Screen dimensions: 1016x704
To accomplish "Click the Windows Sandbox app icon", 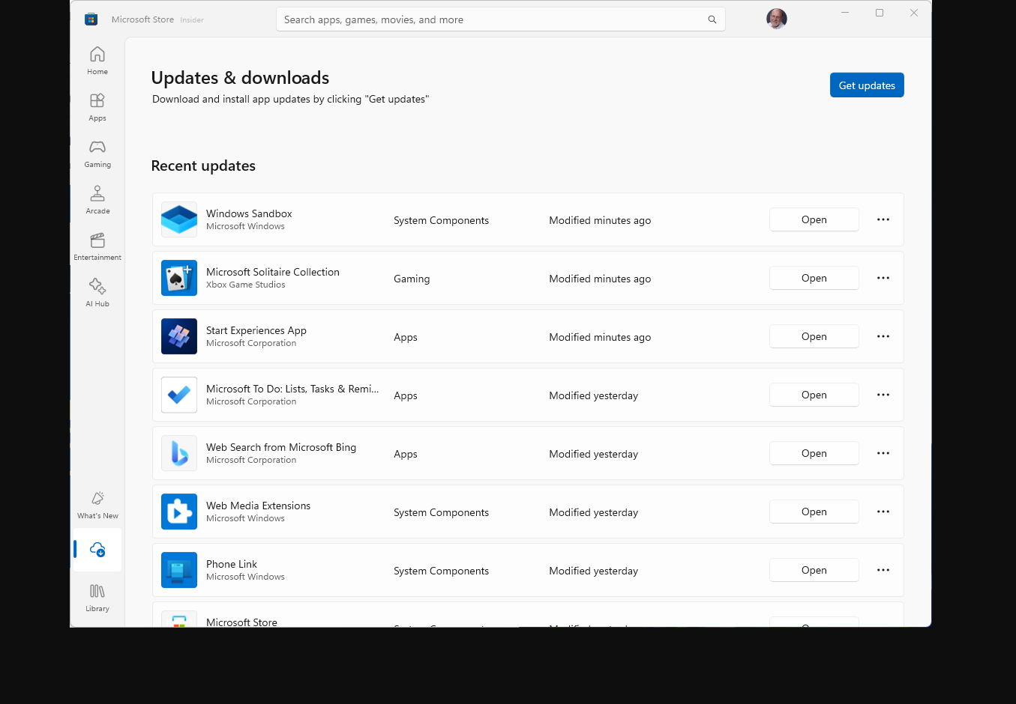I will 178,219.
